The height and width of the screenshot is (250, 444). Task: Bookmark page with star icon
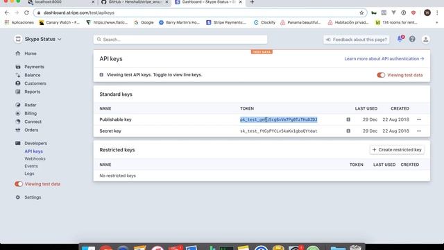[361, 12]
